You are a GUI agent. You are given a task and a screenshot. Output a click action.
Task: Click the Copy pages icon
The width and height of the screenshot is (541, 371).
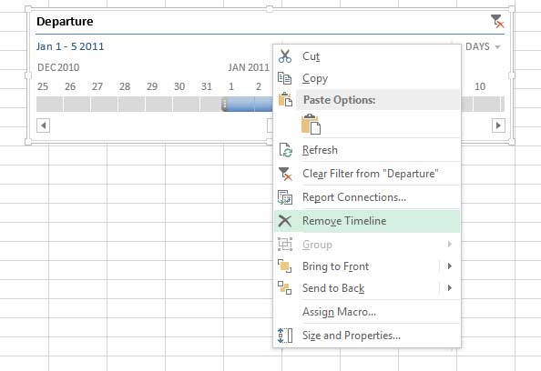click(285, 78)
